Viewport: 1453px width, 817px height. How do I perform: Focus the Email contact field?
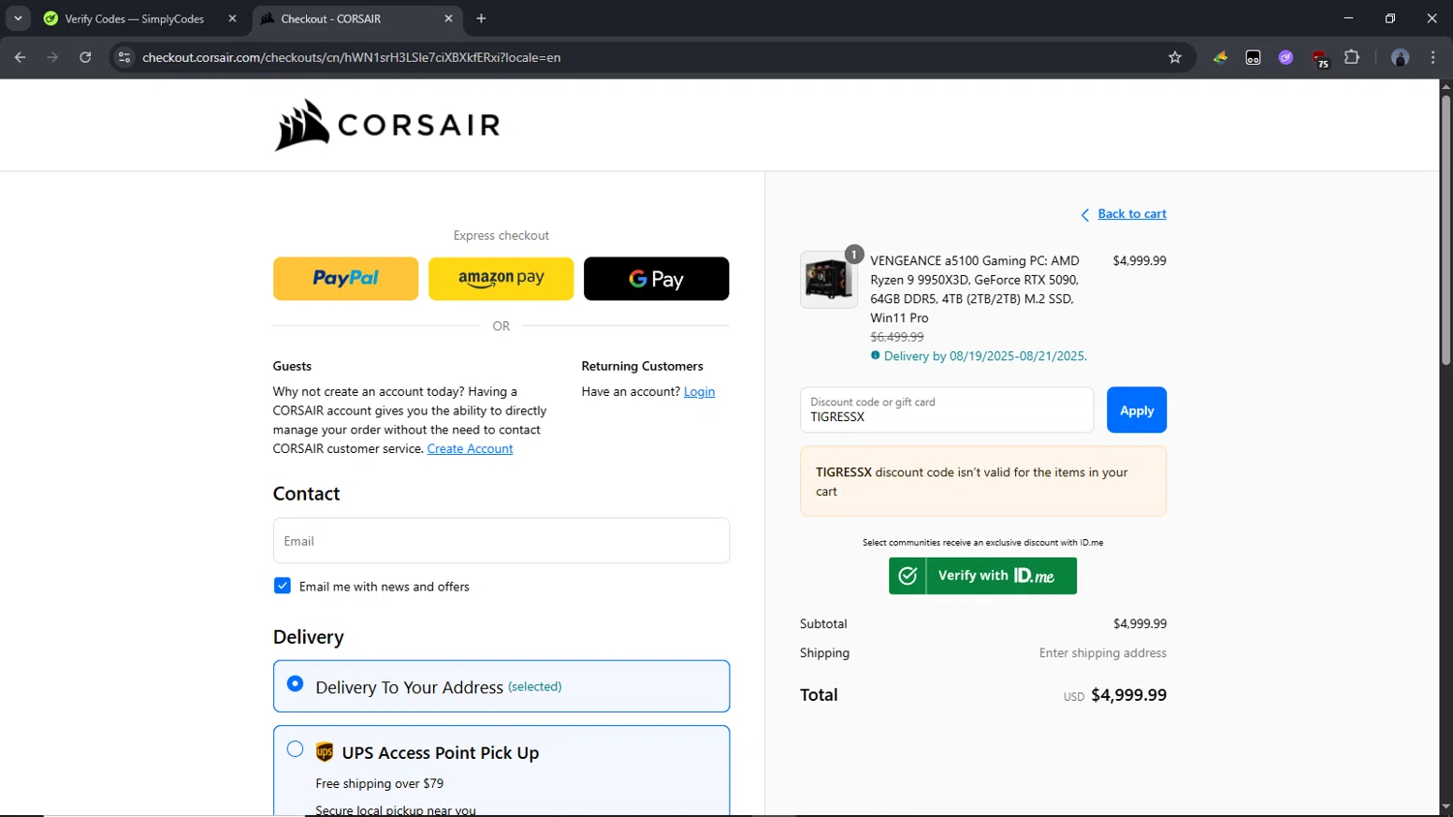[501, 540]
